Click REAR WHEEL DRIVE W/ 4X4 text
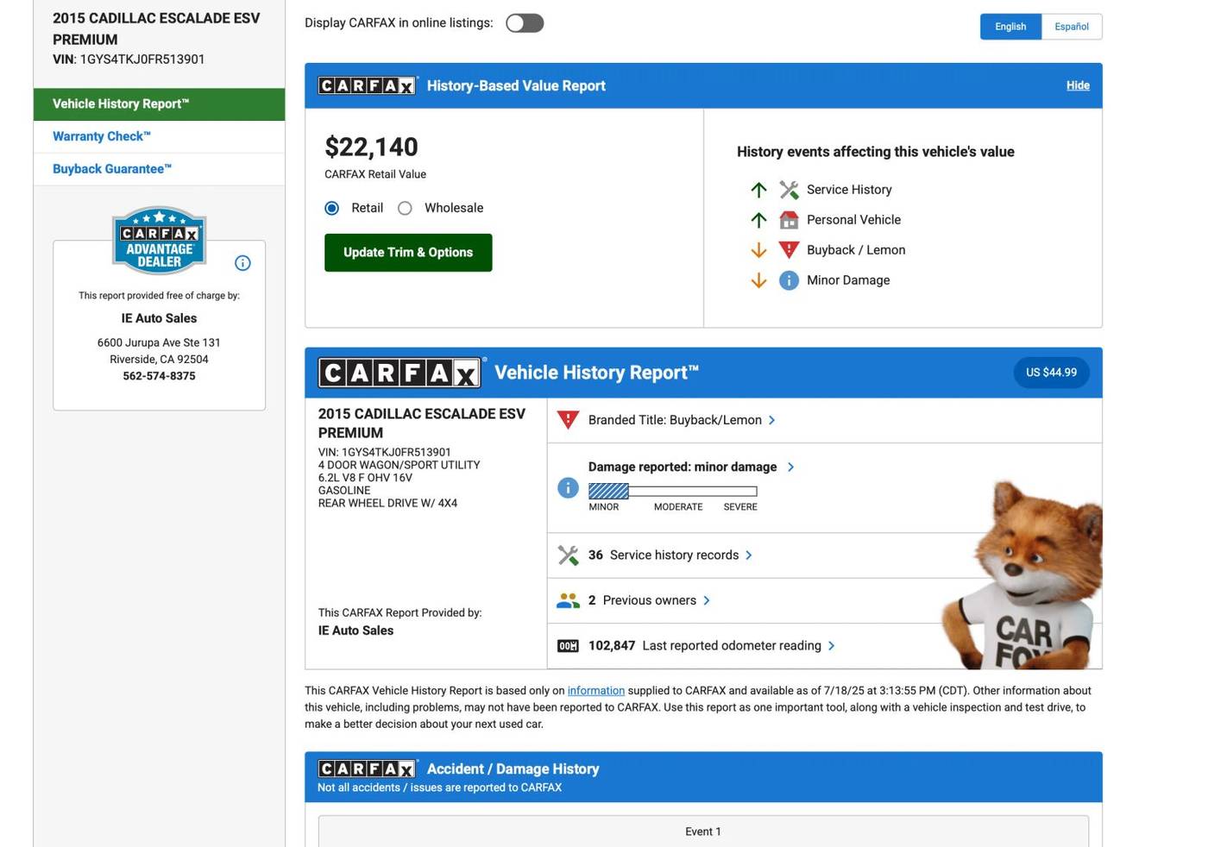 point(387,503)
